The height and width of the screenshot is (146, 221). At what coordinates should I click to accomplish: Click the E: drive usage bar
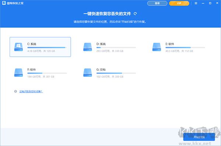(x=185, y=48)
